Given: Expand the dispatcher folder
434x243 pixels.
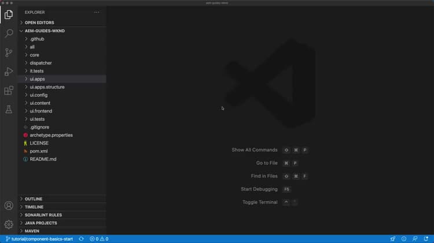Looking at the screenshot, I should pos(62,63).
